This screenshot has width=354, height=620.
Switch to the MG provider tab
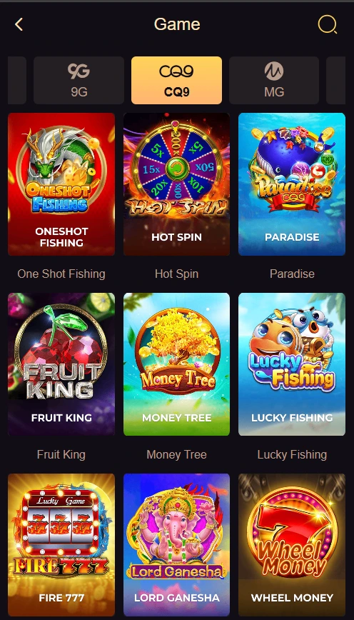pos(274,80)
